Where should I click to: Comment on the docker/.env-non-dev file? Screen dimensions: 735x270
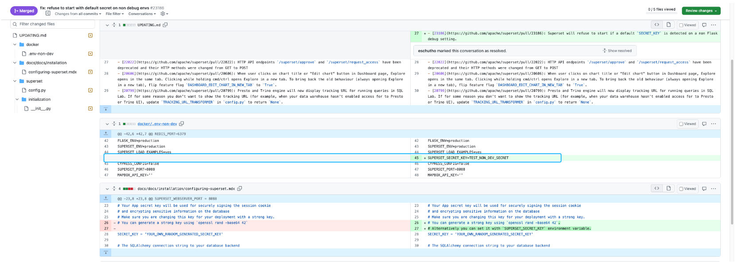click(x=704, y=124)
